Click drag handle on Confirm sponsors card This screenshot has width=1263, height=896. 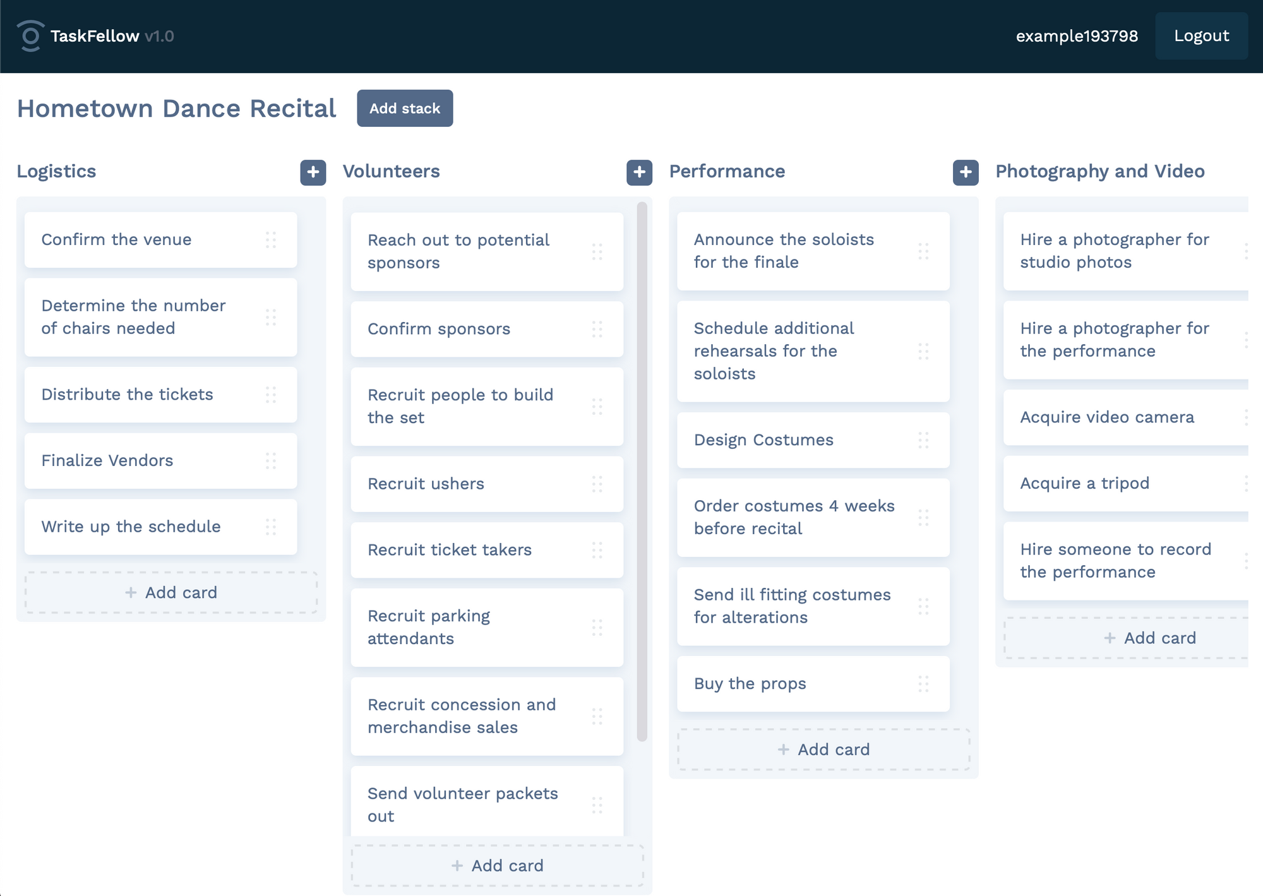coord(597,329)
